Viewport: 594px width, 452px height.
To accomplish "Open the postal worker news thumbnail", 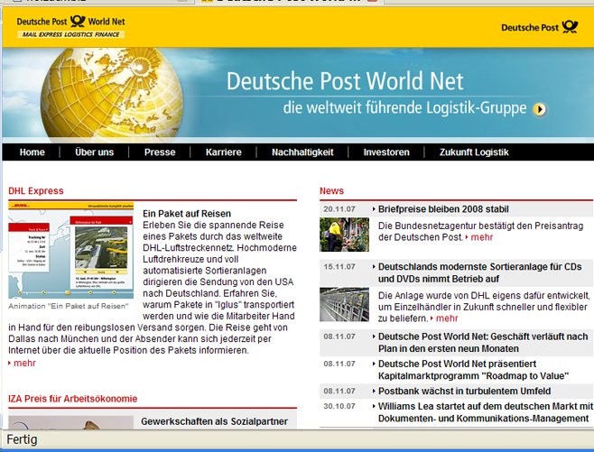I will click(344, 235).
